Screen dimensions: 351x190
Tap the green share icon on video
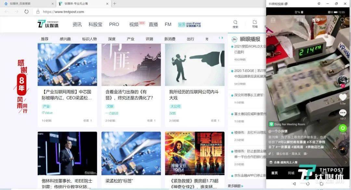pyautogui.click(x=343, y=128)
